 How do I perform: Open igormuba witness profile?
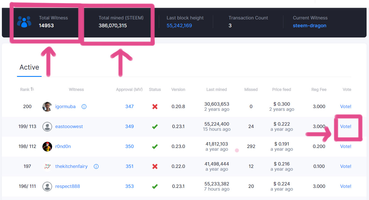tap(65, 107)
